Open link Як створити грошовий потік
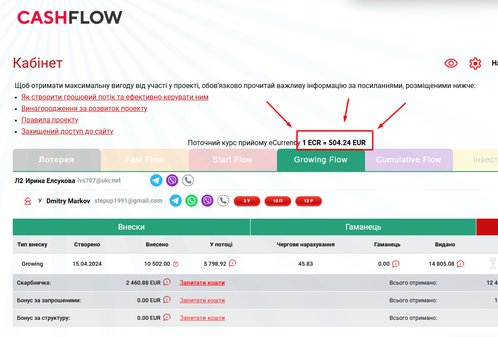The image size is (498, 337). point(114,97)
